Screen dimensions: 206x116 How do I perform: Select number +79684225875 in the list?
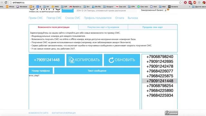point(160,76)
